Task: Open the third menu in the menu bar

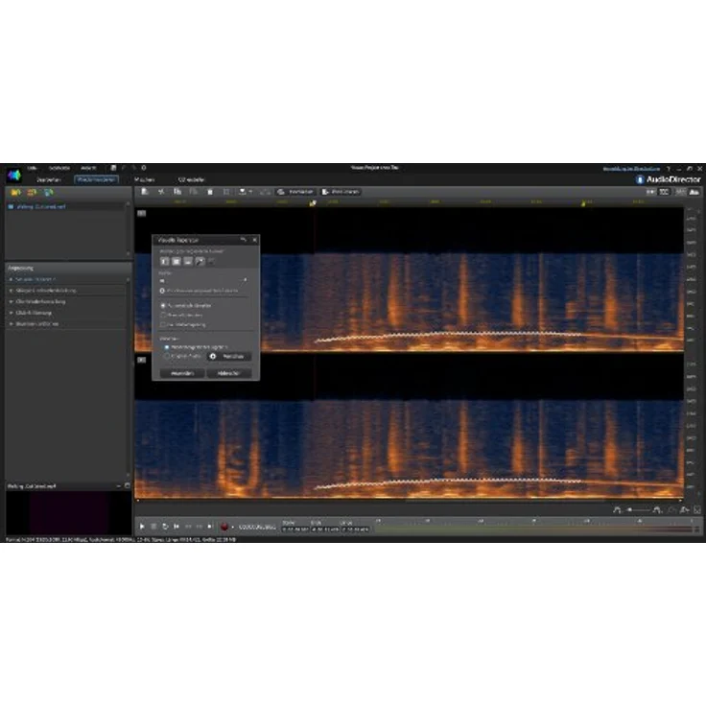Action: click(x=88, y=168)
